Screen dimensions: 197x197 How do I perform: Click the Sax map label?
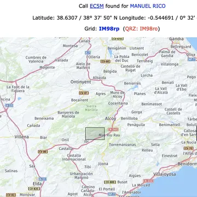point(32,166)
